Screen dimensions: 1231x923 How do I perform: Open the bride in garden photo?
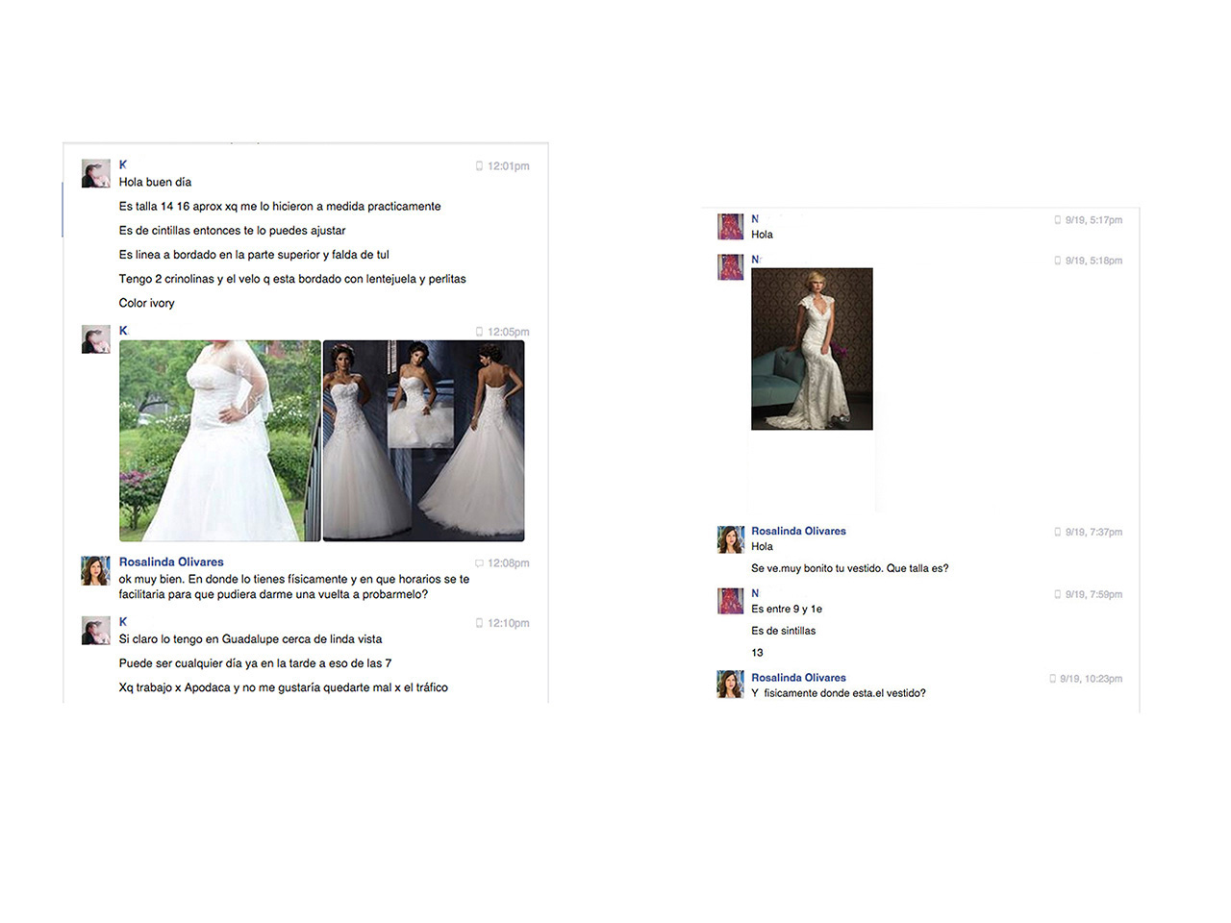(219, 440)
